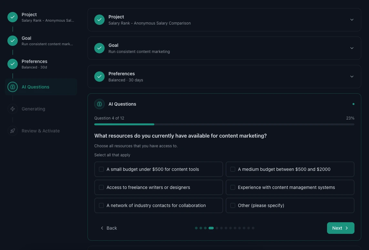
Task: Click the green status dot on AI Questions panel
Action: pyautogui.click(x=354, y=104)
